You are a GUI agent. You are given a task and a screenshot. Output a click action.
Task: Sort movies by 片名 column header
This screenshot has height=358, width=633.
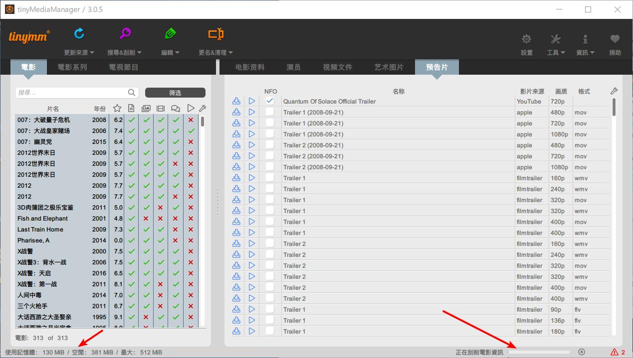click(x=53, y=109)
